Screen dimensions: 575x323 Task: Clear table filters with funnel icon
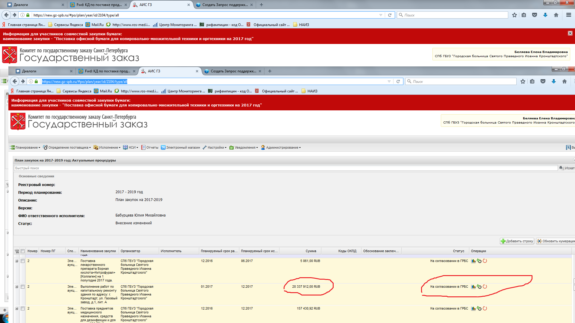[x=17, y=251]
